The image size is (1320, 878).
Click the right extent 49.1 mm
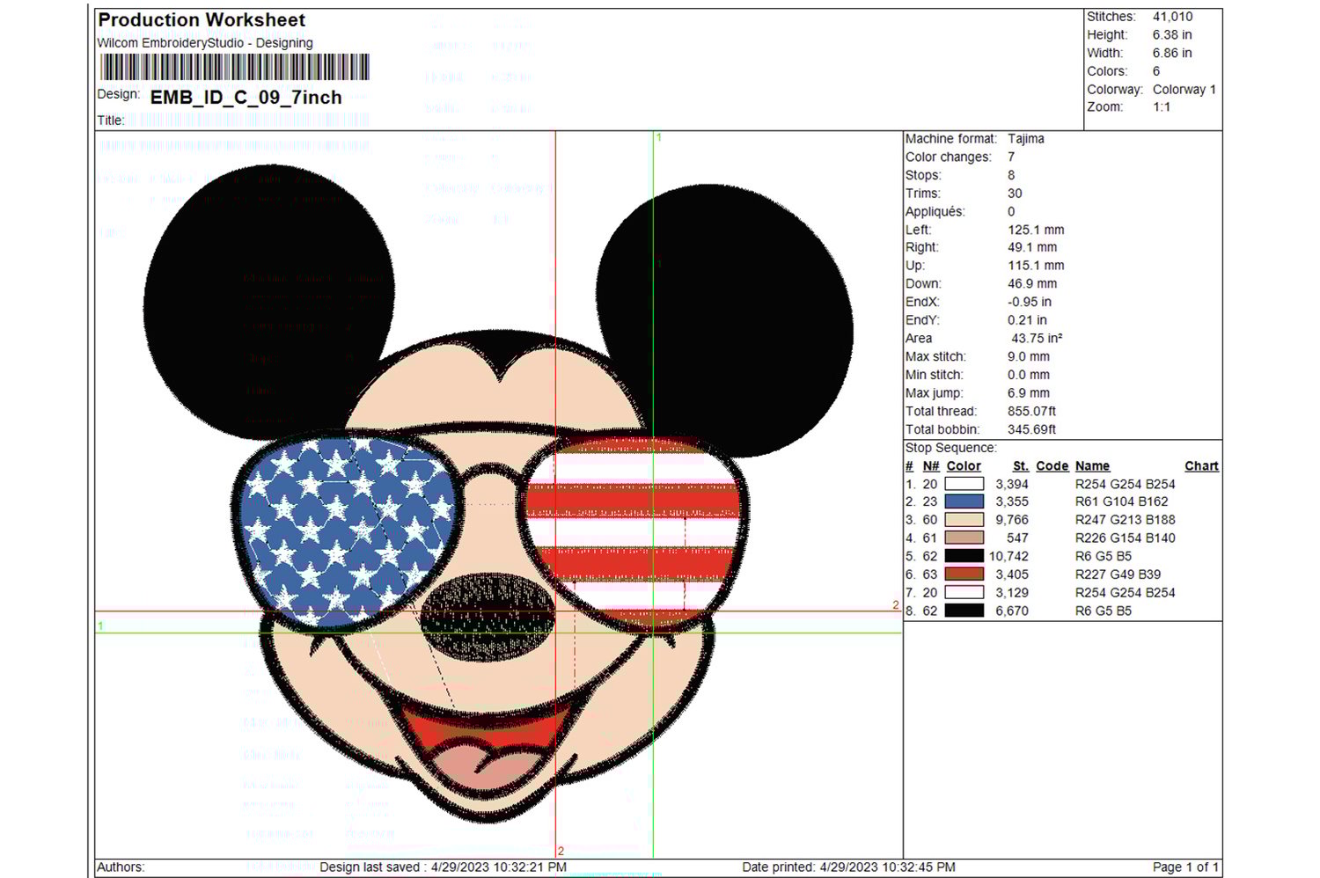[x=1032, y=248]
